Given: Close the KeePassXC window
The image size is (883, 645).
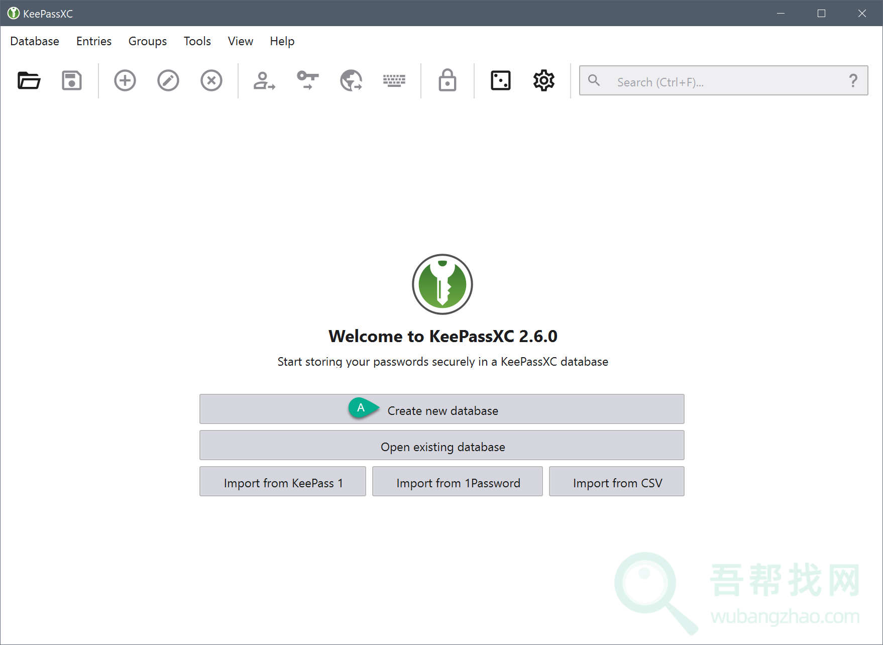Looking at the screenshot, I should click(862, 14).
